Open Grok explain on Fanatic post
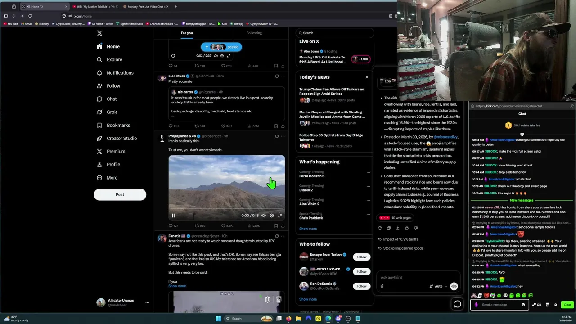The height and width of the screenshot is (324, 576). (277, 236)
